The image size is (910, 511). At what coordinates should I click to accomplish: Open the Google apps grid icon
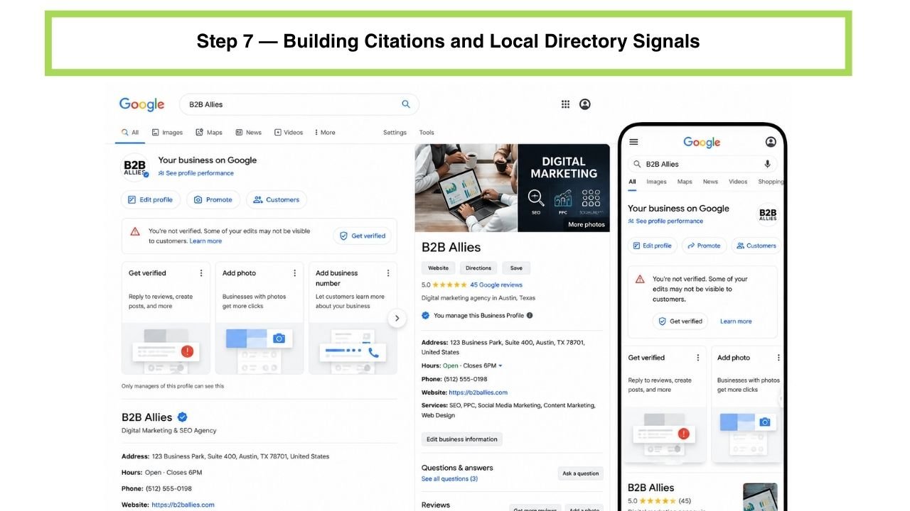tap(565, 104)
